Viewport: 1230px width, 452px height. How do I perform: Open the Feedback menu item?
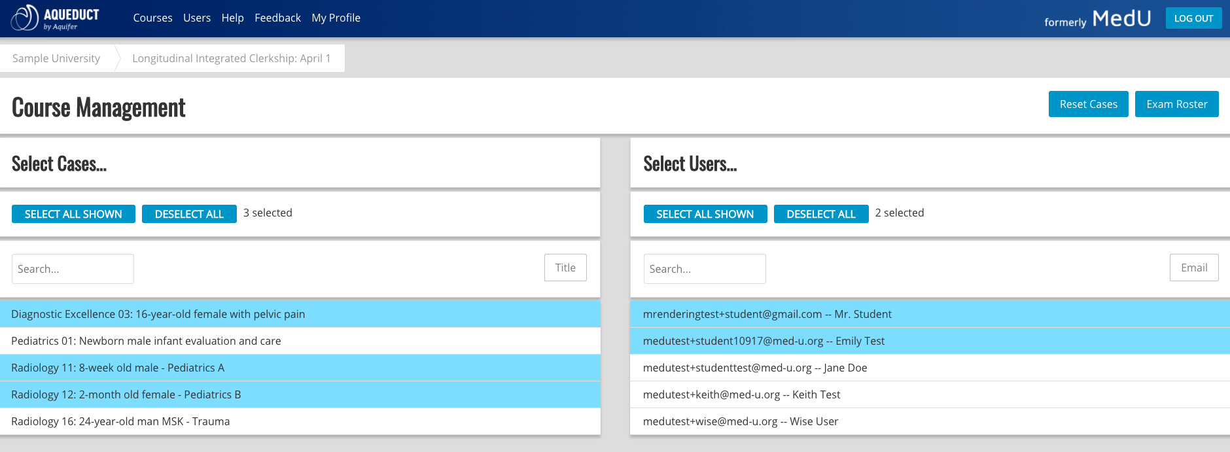(277, 18)
